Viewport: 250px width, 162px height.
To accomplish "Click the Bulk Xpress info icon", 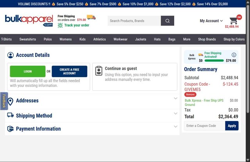I will coord(234,55).
